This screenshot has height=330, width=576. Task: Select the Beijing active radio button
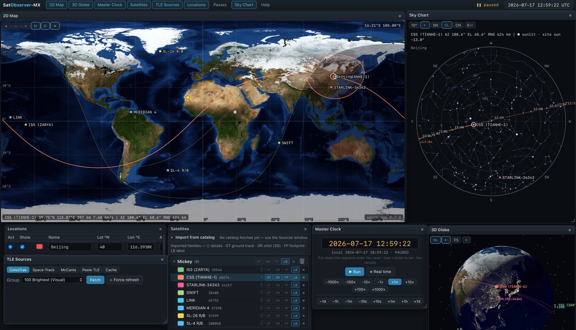(x=10, y=247)
